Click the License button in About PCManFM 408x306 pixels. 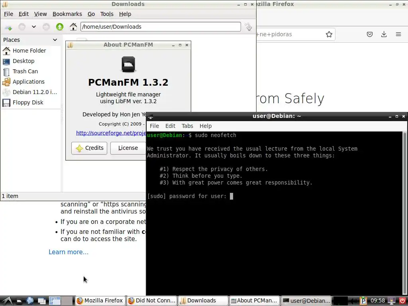click(128, 148)
